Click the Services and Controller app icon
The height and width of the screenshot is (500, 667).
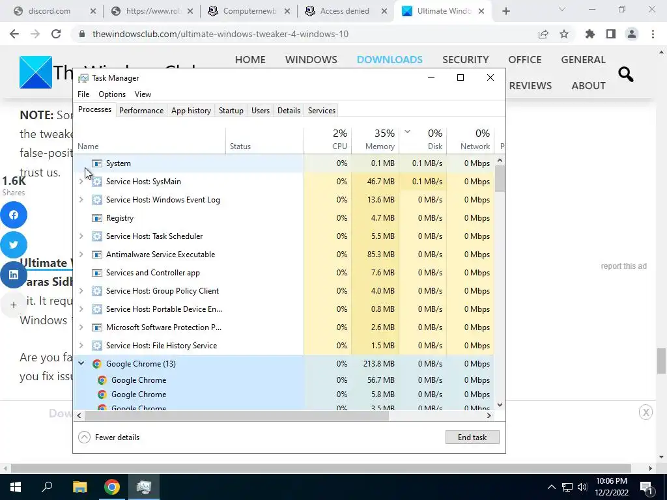pos(97,273)
